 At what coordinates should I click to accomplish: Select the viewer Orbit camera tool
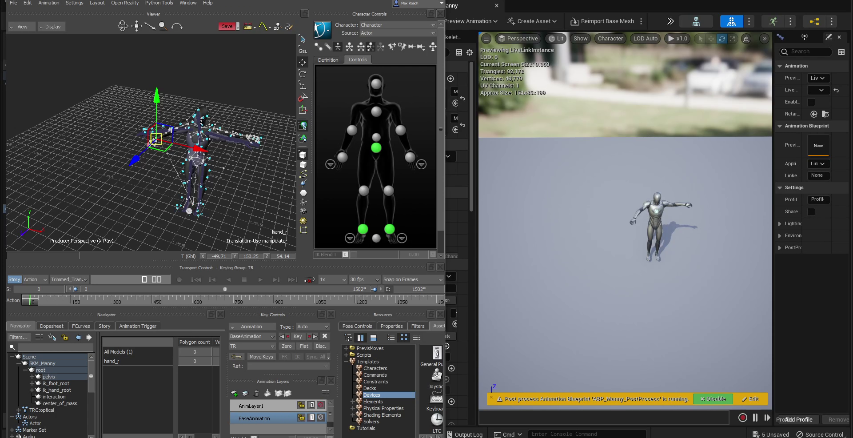point(123,26)
